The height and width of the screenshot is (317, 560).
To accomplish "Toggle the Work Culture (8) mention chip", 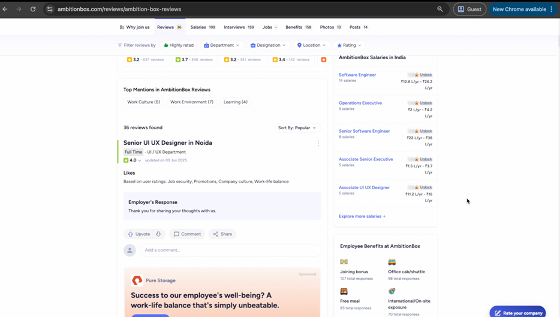I will 143,102.
